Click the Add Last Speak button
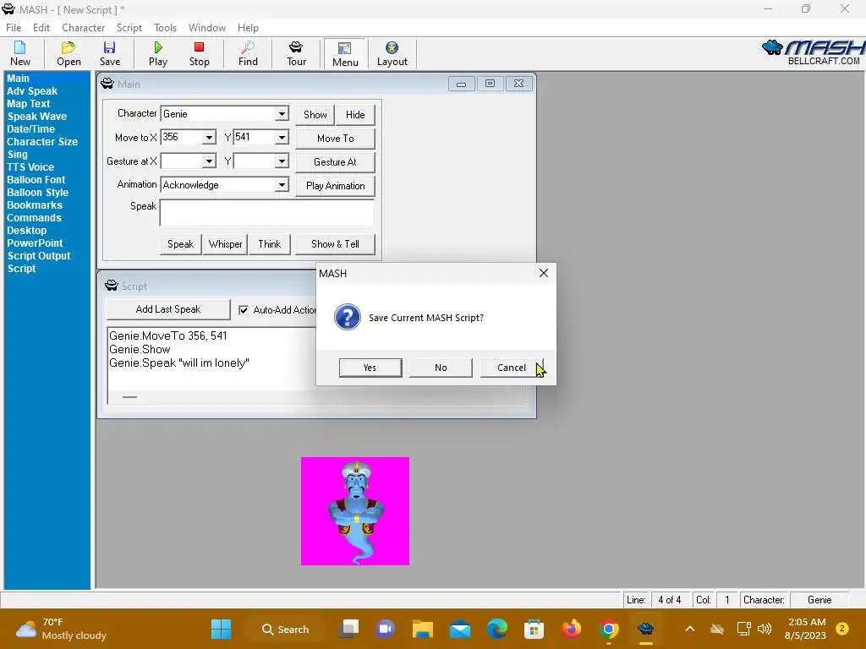 pyautogui.click(x=168, y=309)
